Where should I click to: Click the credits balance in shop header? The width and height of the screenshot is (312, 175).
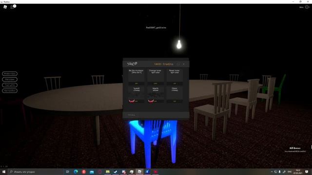[x=164, y=64]
